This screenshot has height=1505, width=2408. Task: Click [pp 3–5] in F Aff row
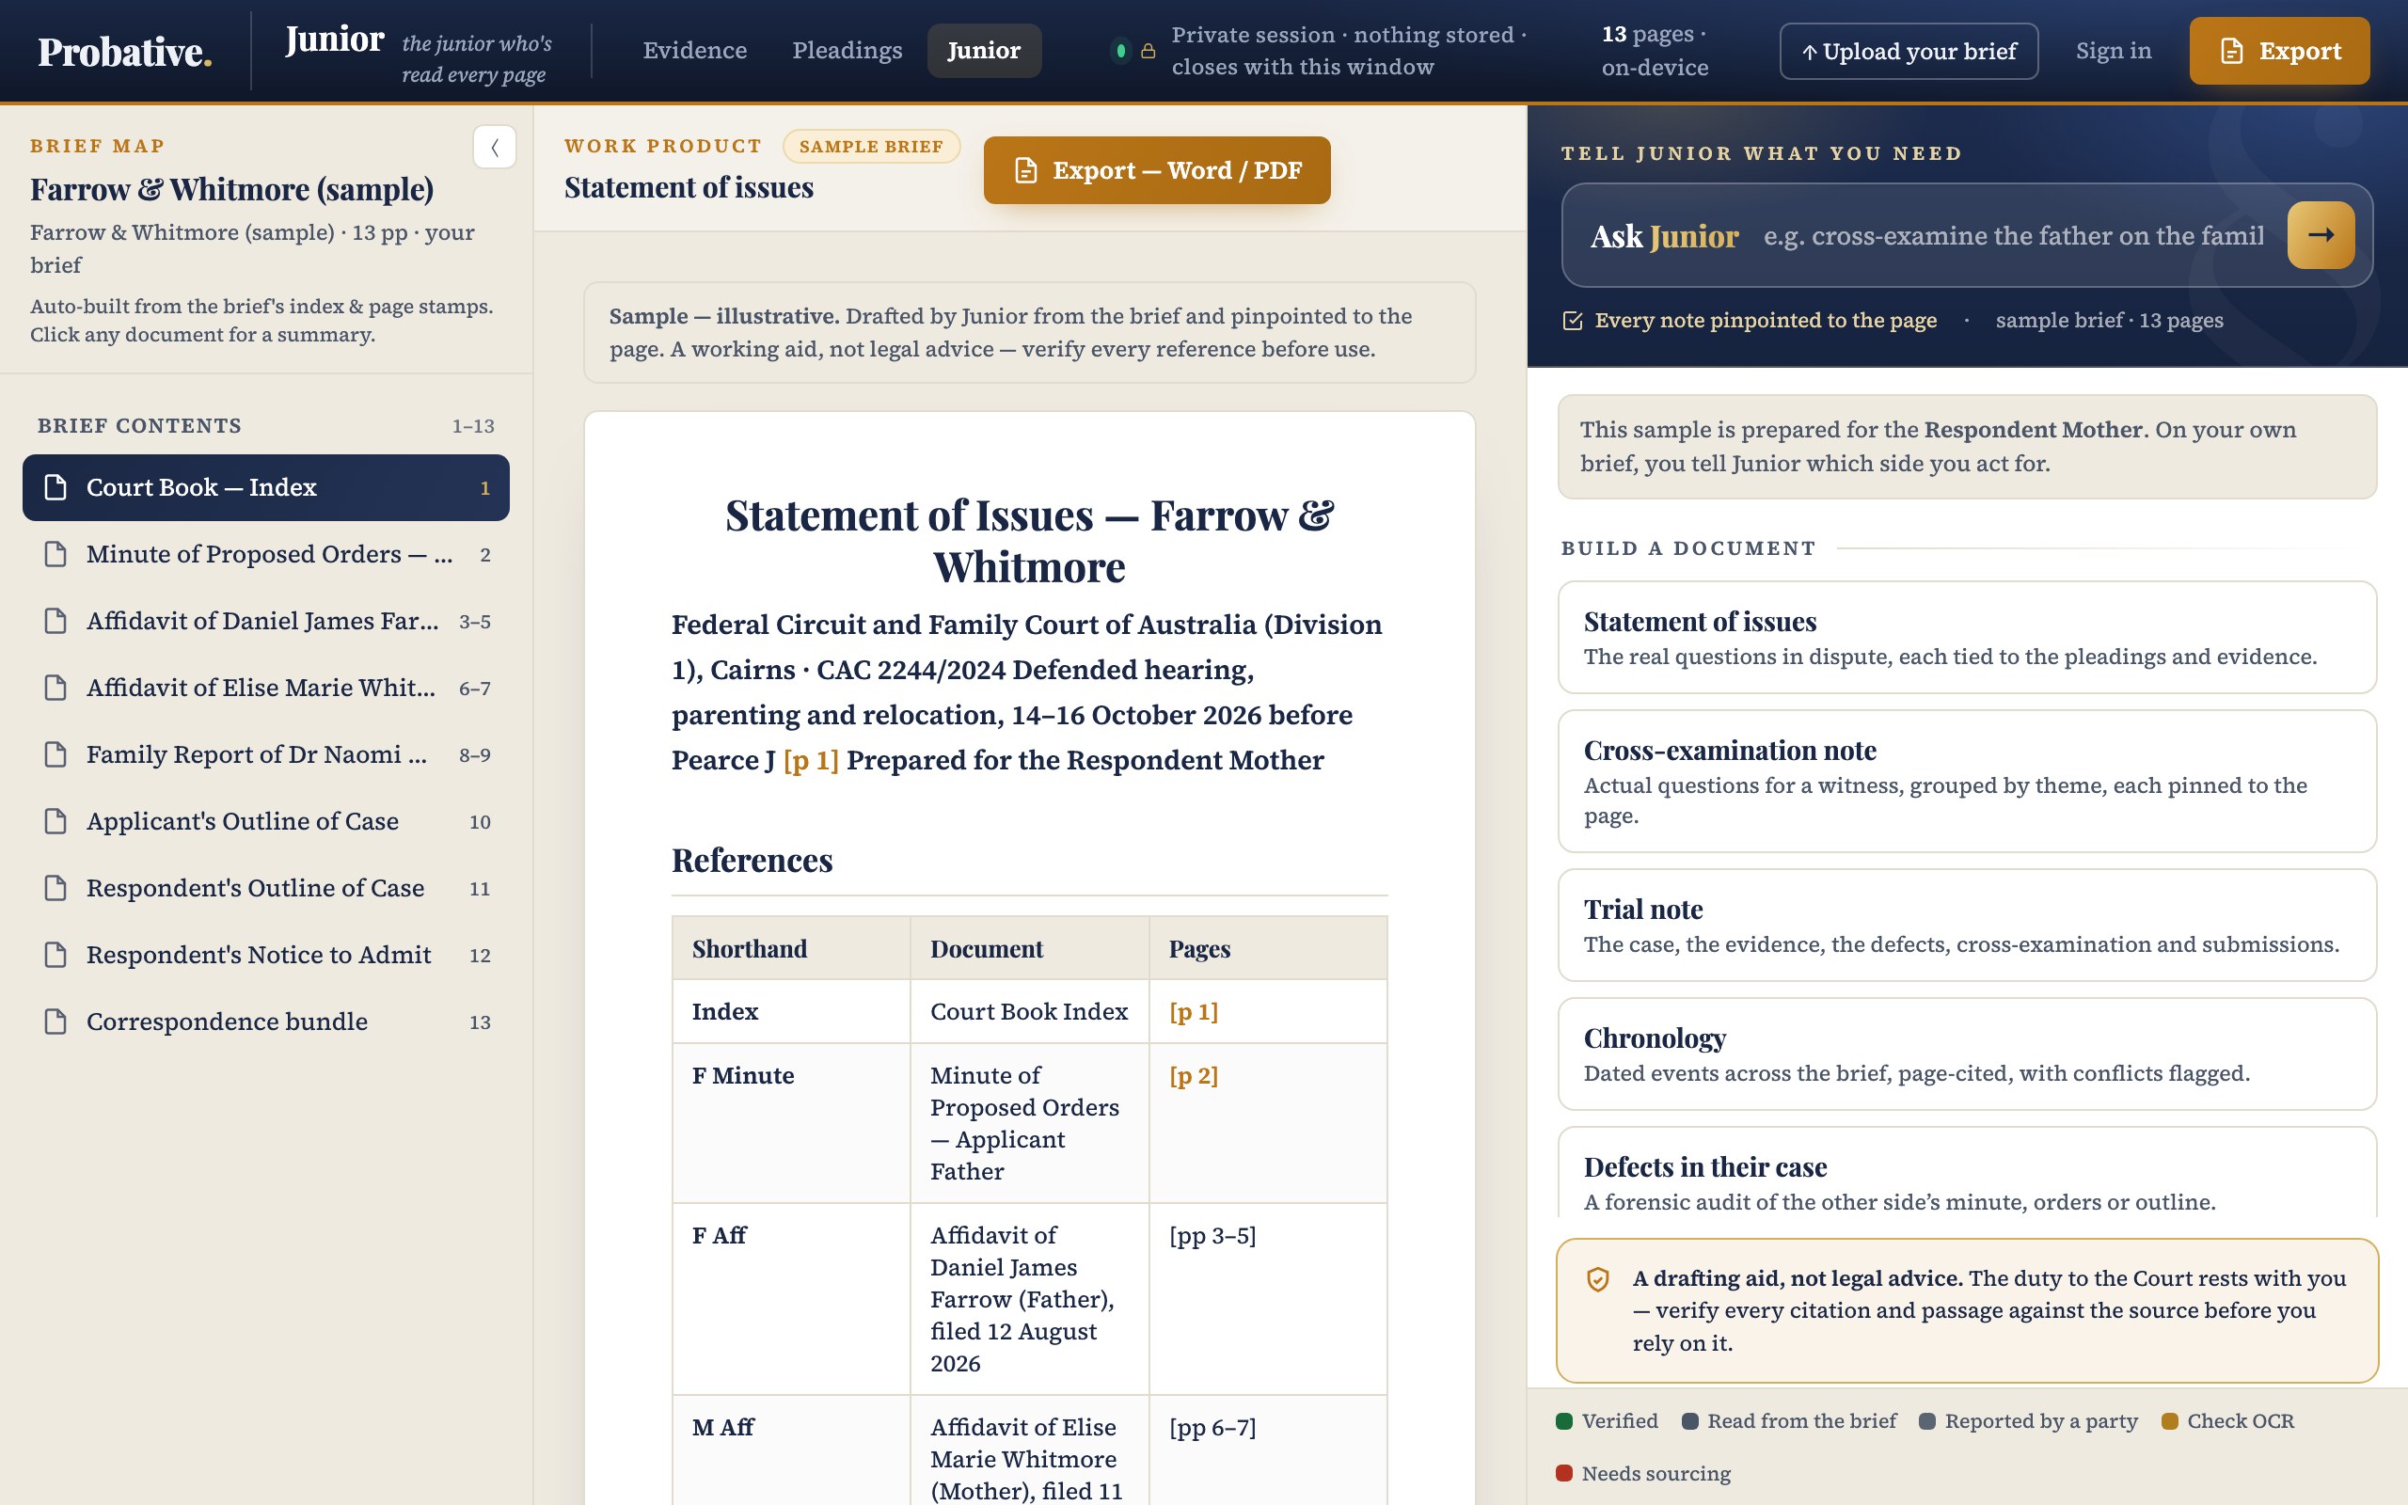(1212, 1235)
